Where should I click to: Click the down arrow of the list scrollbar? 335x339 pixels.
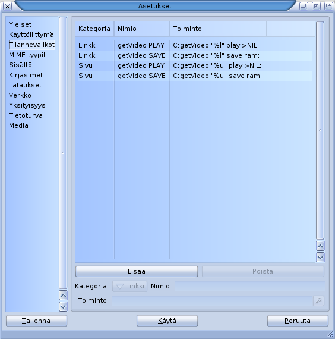(320, 258)
